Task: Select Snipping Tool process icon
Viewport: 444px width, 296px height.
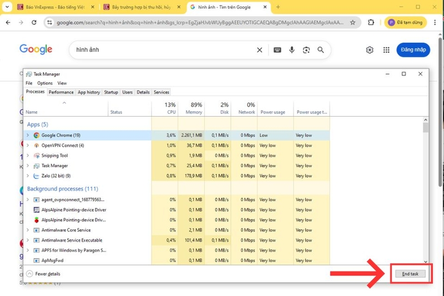Action: 37,155
